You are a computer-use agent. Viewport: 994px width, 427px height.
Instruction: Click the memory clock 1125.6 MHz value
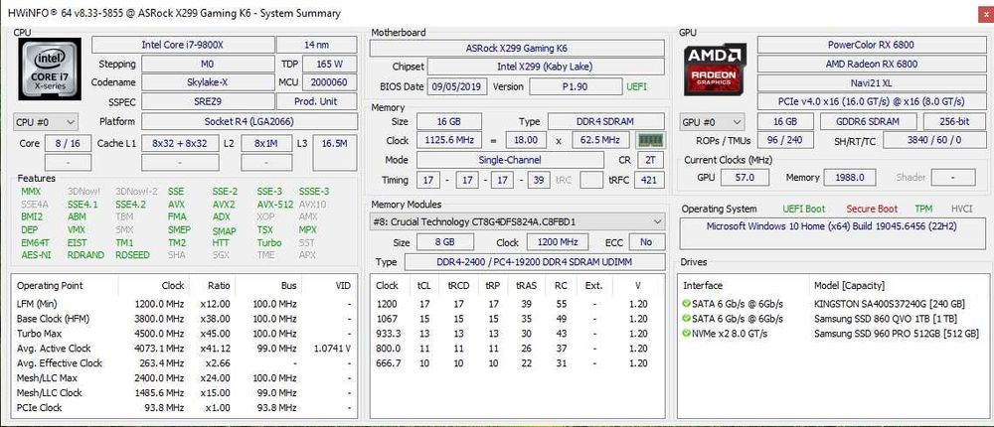pyautogui.click(x=449, y=140)
